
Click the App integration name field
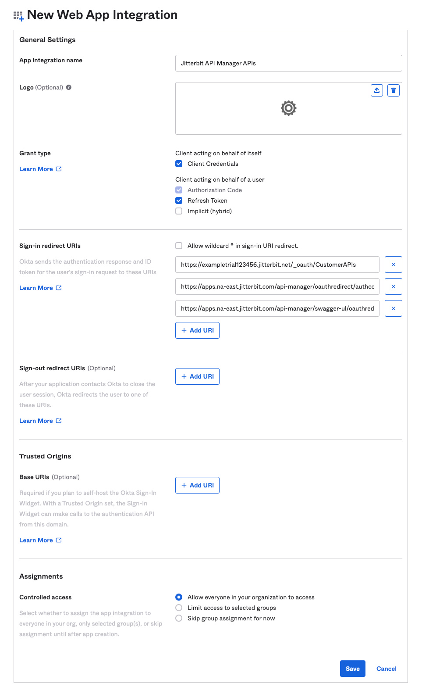[x=288, y=63]
